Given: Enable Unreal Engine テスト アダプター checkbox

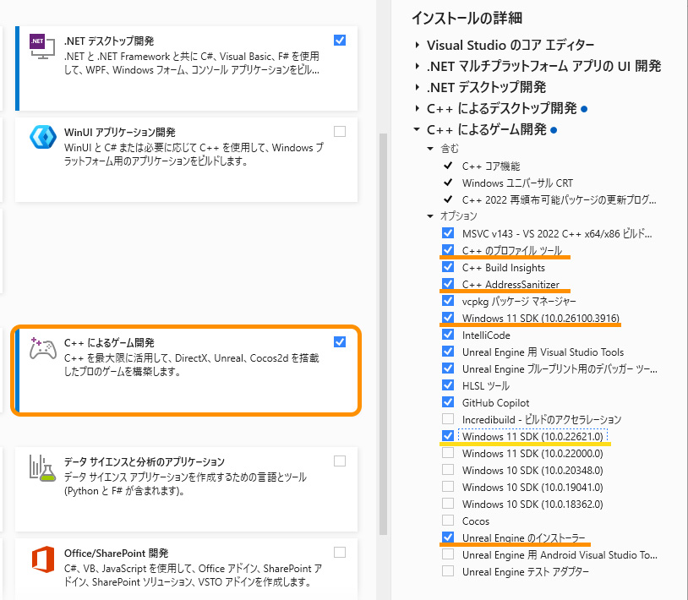Looking at the screenshot, I should pyautogui.click(x=448, y=571).
